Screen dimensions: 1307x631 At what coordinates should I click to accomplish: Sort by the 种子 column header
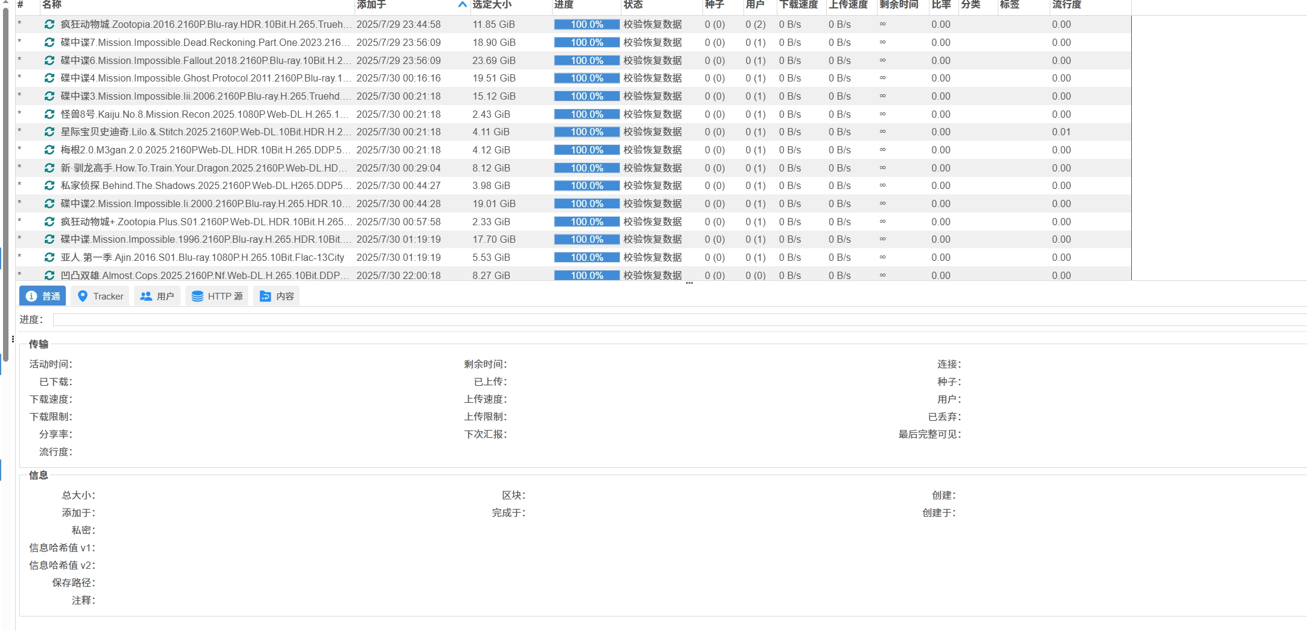click(724, 5)
